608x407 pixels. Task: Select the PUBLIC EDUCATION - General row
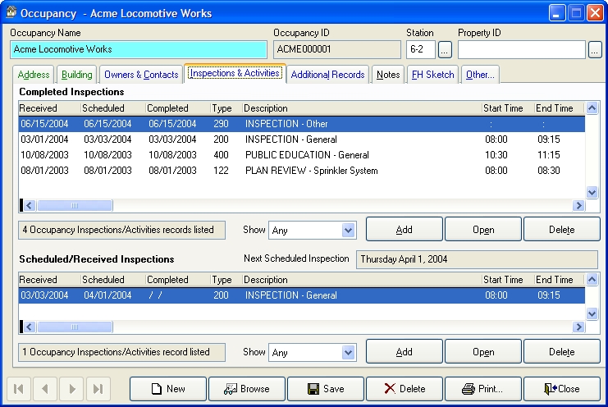point(302,155)
